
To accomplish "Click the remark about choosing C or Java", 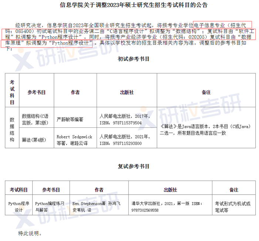I will 205,130.
